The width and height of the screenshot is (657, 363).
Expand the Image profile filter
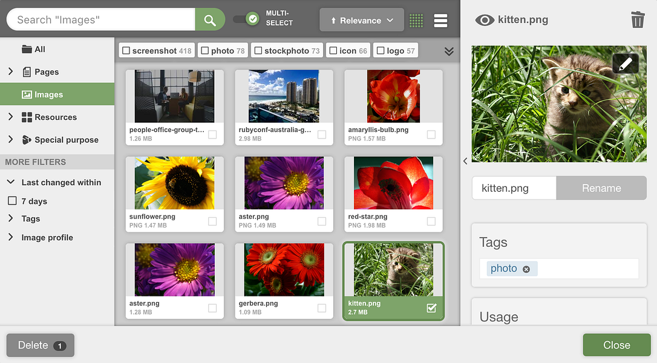click(10, 237)
